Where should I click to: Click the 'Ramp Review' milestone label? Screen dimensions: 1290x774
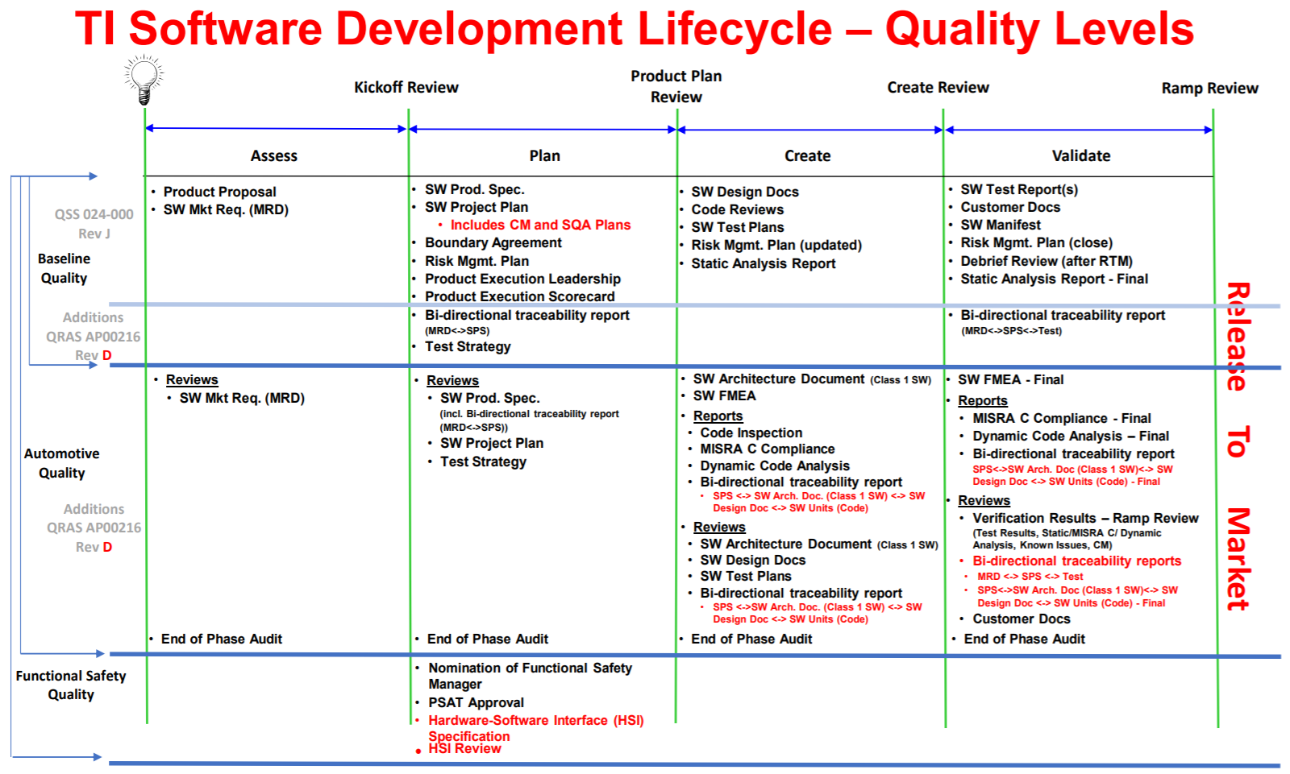click(1210, 89)
